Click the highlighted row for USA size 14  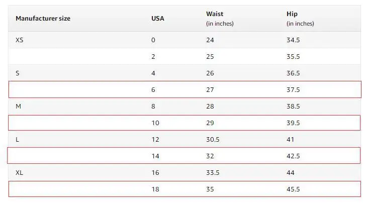[x=184, y=156]
